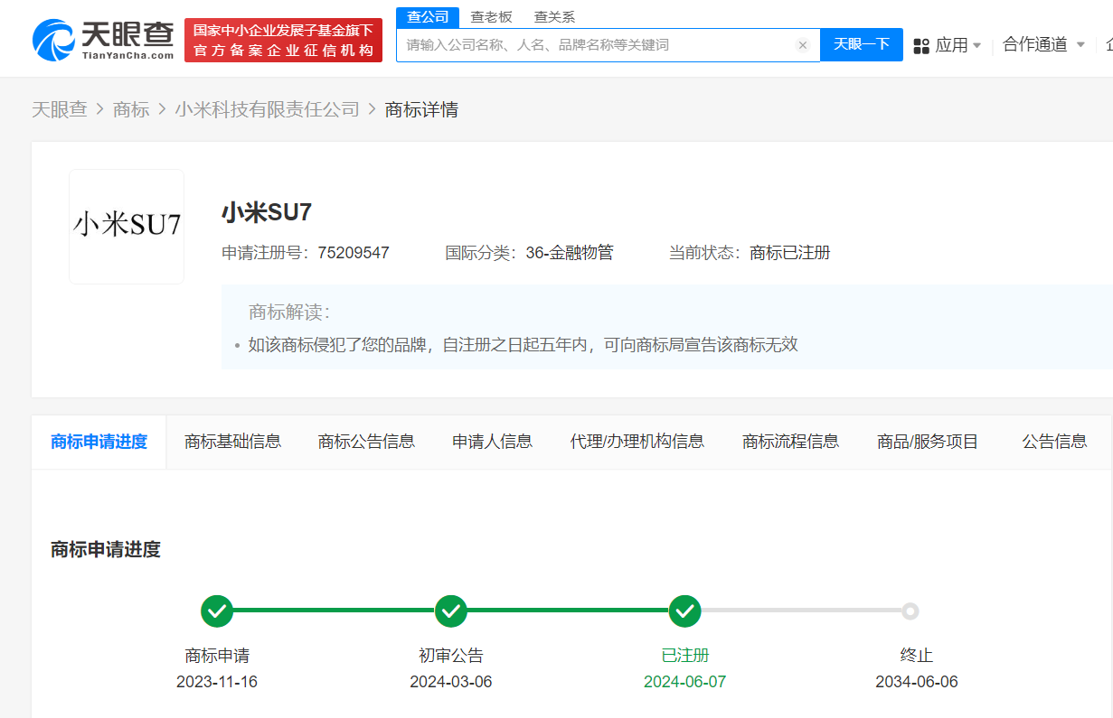Click the 应用 grid icon
The height and width of the screenshot is (718, 1113).
(920, 42)
